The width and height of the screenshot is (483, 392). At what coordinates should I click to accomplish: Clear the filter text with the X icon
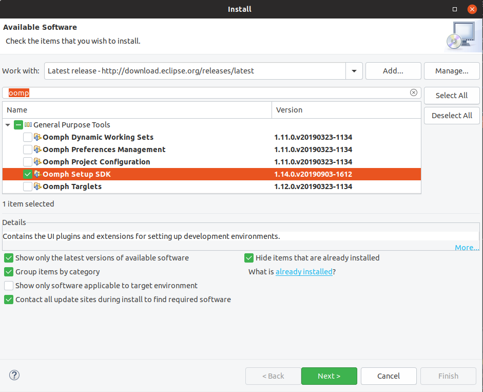pos(414,92)
